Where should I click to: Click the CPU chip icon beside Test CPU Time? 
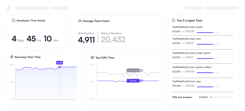[x=92, y=58]
